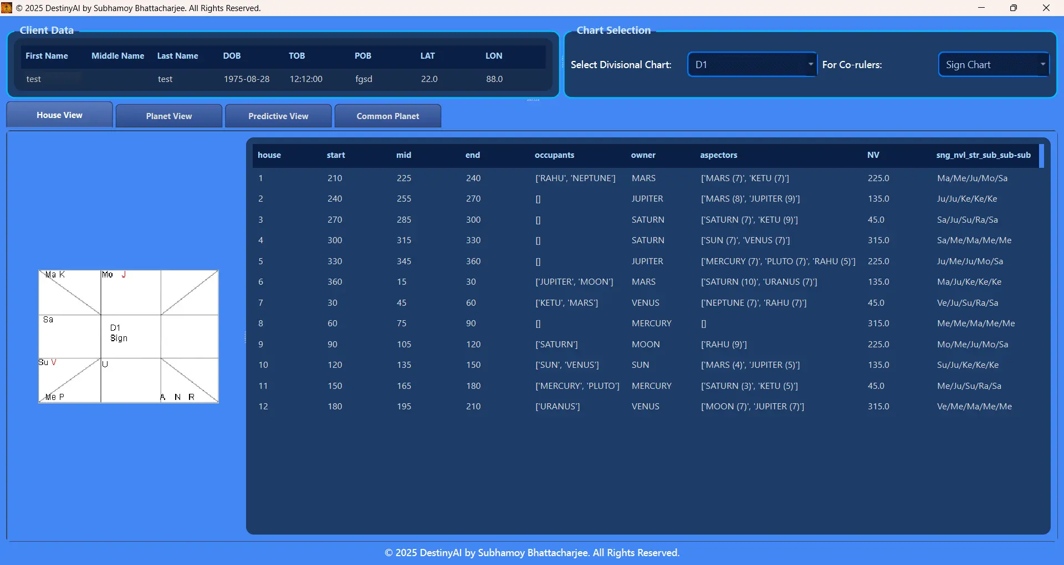
Task: Select the House View tab
Action: [59, 115]
